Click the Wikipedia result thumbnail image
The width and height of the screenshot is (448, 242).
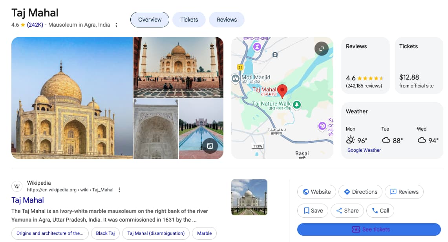249,197
